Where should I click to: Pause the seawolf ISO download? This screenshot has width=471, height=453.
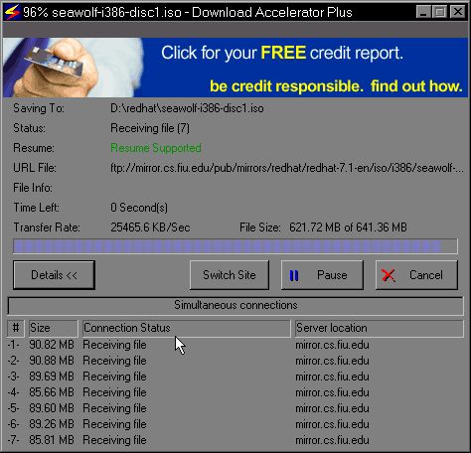click(x=322, y=275)
